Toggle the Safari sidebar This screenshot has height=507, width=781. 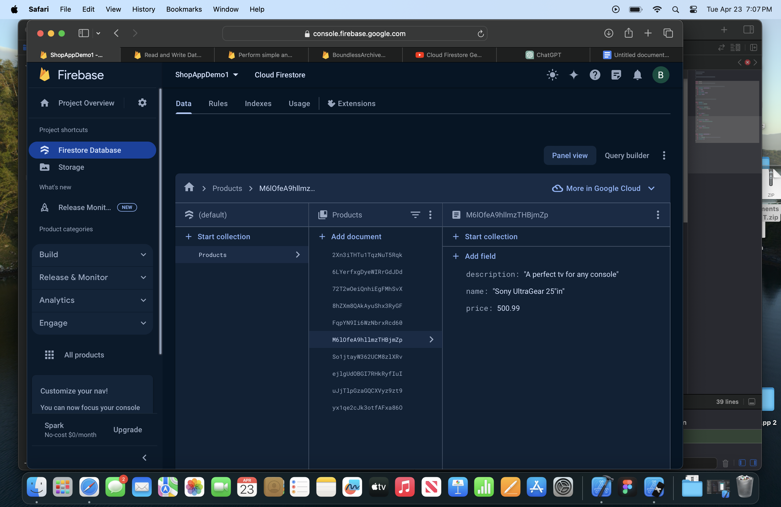(83, 33)
